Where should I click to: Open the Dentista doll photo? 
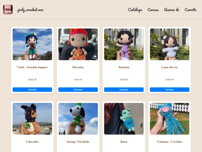click(124, 44)
